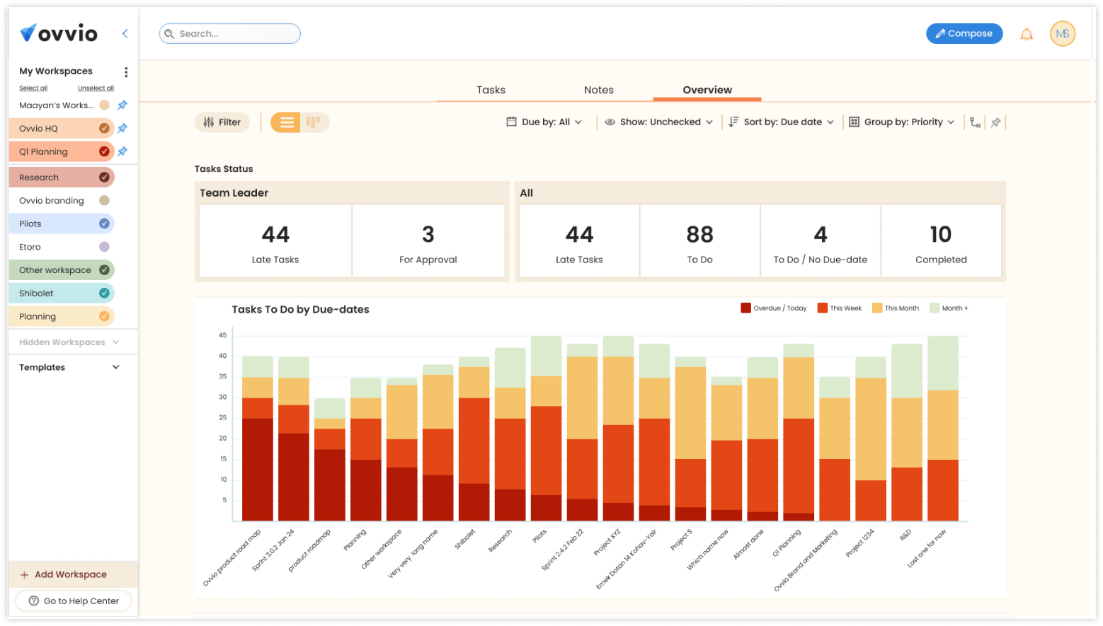Switch to Notes tab
The width and height of the screenshot is (1103, 626).
[x=599, y=90]
